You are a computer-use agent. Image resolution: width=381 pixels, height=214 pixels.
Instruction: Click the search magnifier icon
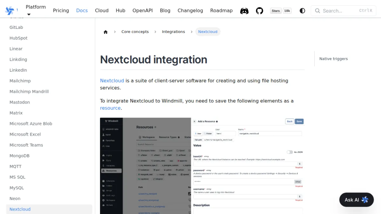tap(317, 11)
